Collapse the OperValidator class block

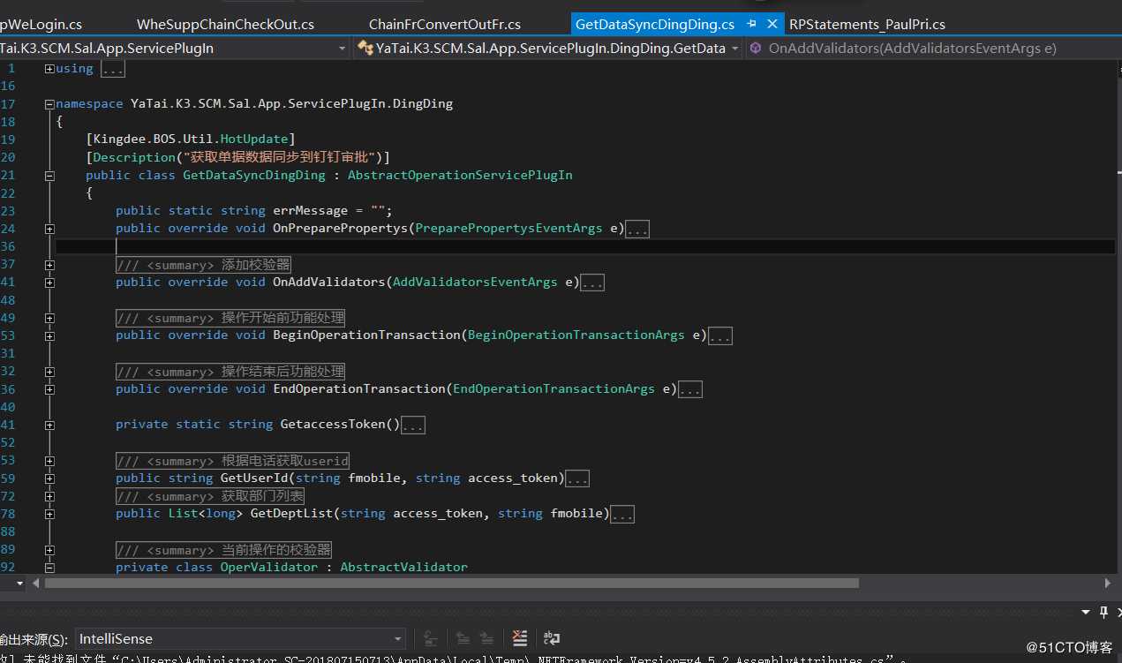click(x=49, y=568)
